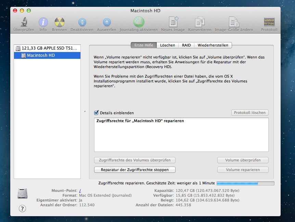Click the Neues Image toolbar icon
The image size is (295, 222).
coord(173,22)
